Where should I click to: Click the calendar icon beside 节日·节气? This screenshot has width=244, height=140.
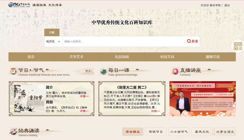(13, 71)
